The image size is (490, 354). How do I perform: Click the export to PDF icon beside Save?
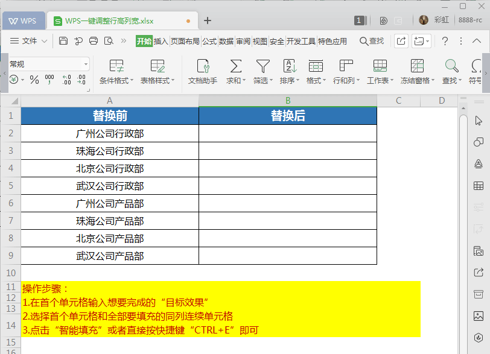[78, 41]
